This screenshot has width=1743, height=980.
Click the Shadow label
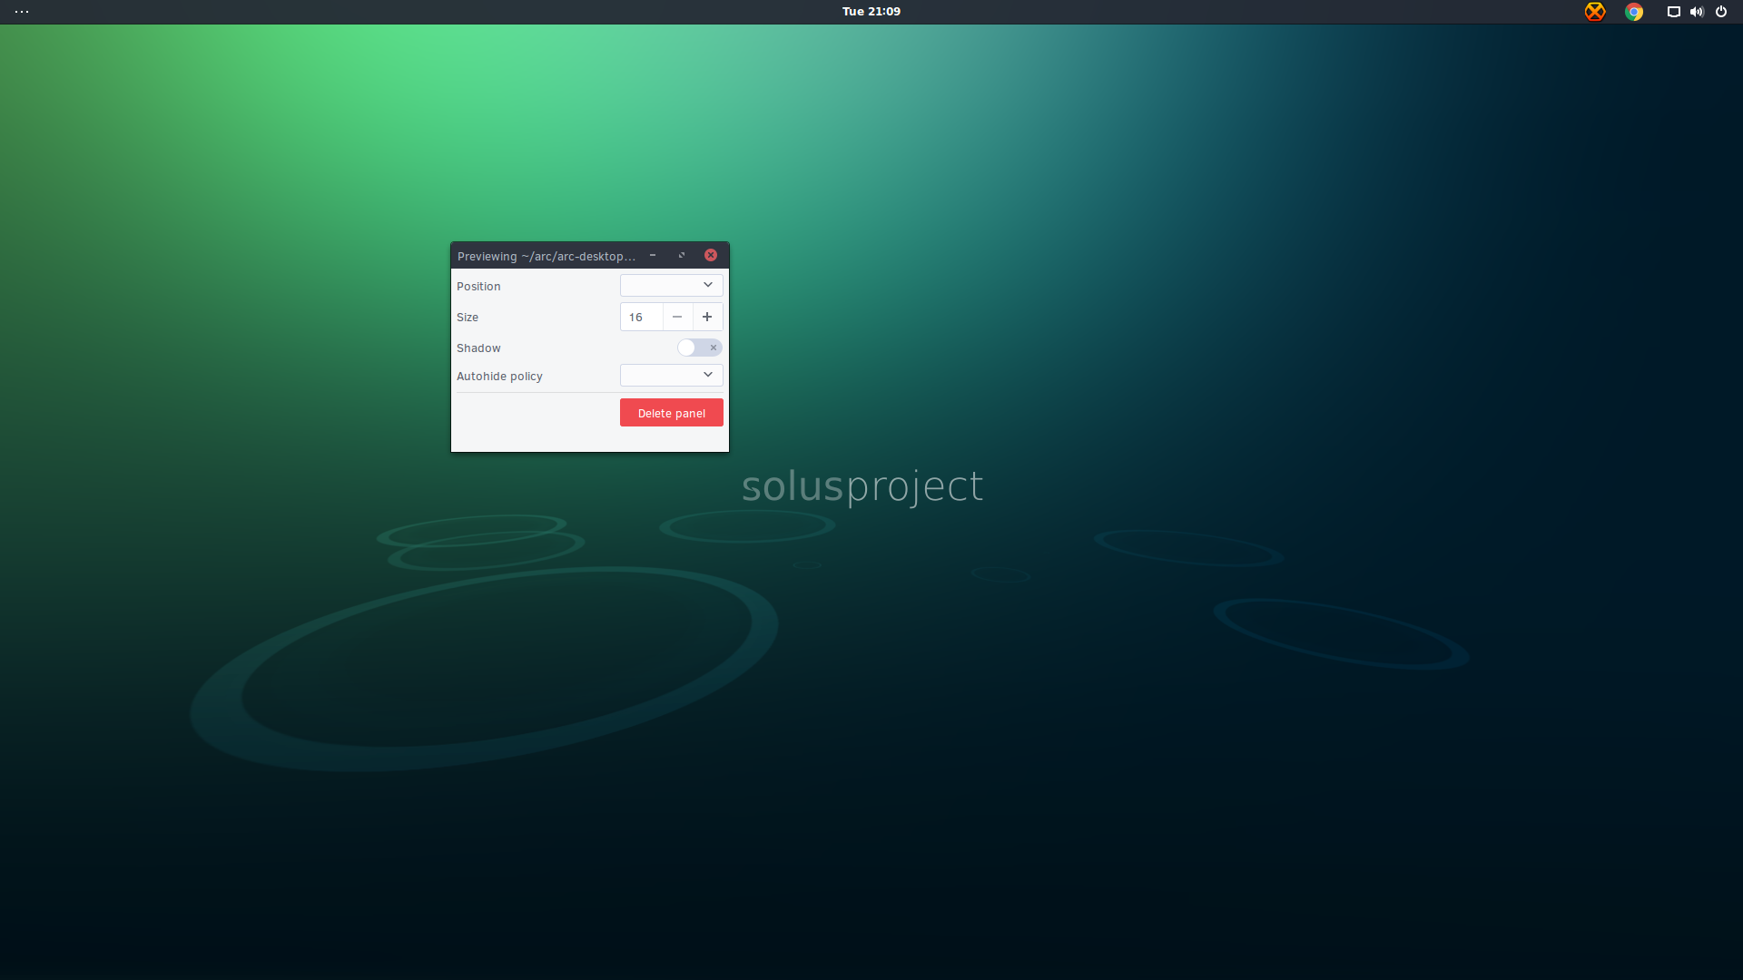pos(478,348)
